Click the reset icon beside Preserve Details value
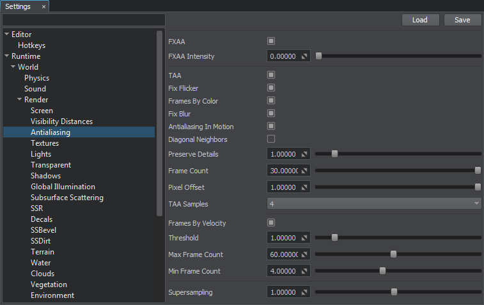The width and height of the screenshot is (484, 305). coord(304,154)
